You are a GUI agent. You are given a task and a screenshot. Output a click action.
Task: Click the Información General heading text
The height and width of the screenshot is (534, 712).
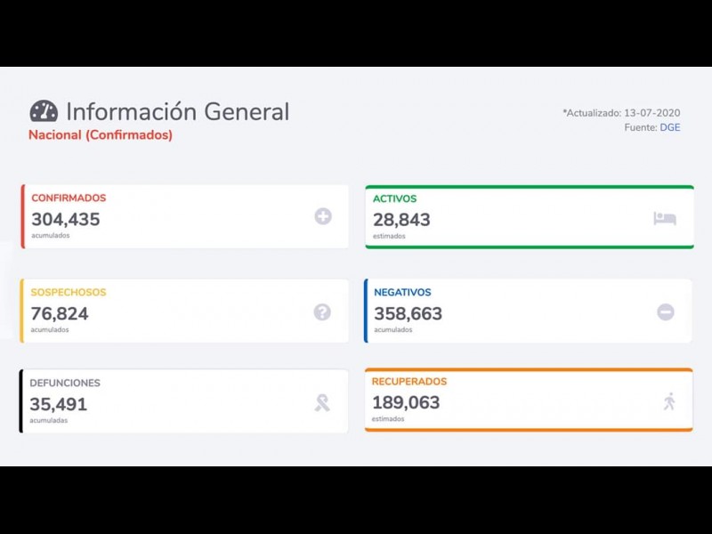pos(177,111)
